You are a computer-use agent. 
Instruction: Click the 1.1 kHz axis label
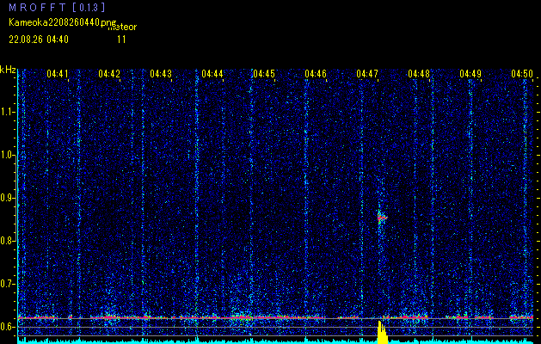click(7, 112)
